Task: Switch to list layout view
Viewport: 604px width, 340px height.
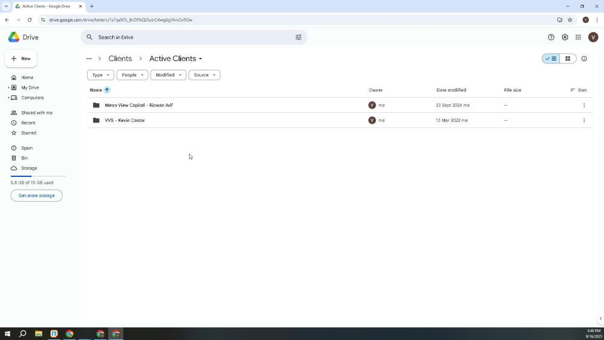Action: coord(551,59)
